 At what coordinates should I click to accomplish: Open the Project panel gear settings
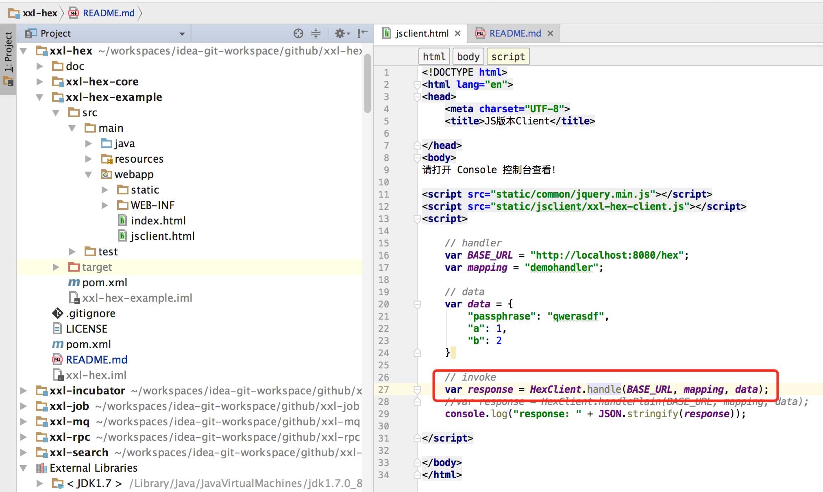(x=342, y=33)
